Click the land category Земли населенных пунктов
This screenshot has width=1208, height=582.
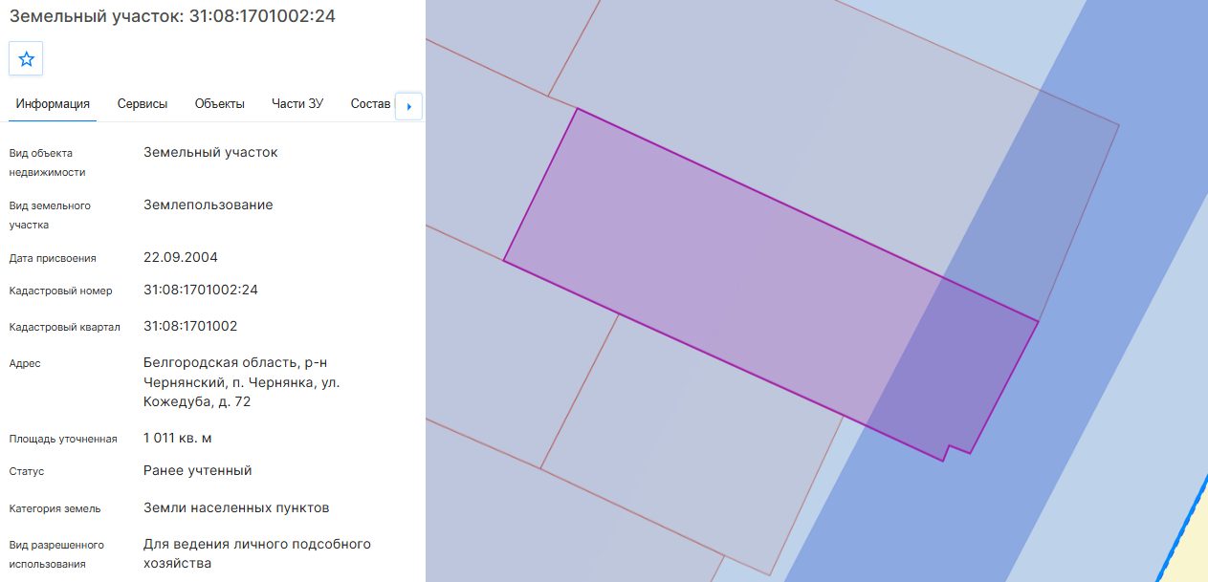click(x=236, y=507)
